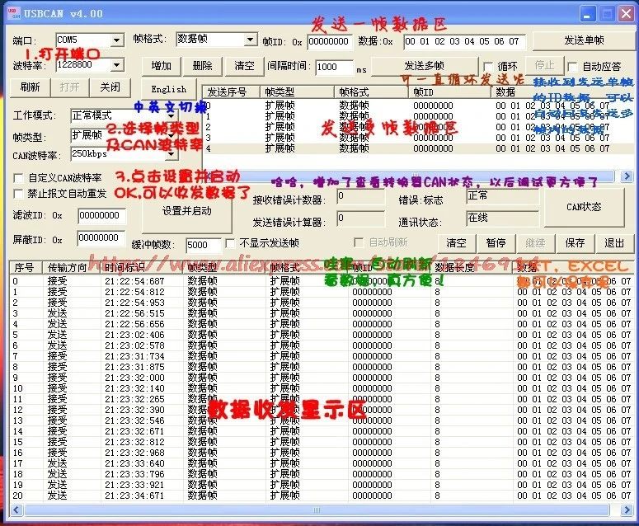Minimize the USBCAN window
This screenshot has width=639, height=526.
587,15
